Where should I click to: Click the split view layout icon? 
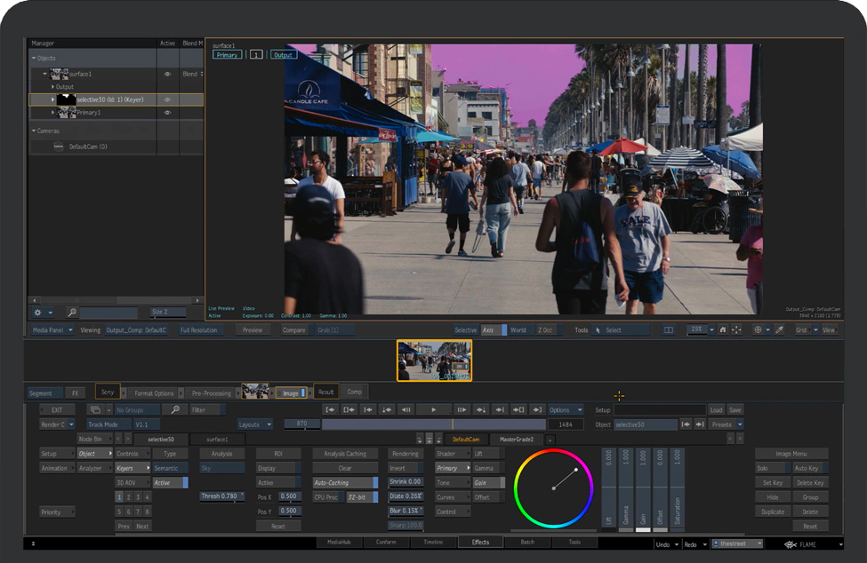click(669, 329)
